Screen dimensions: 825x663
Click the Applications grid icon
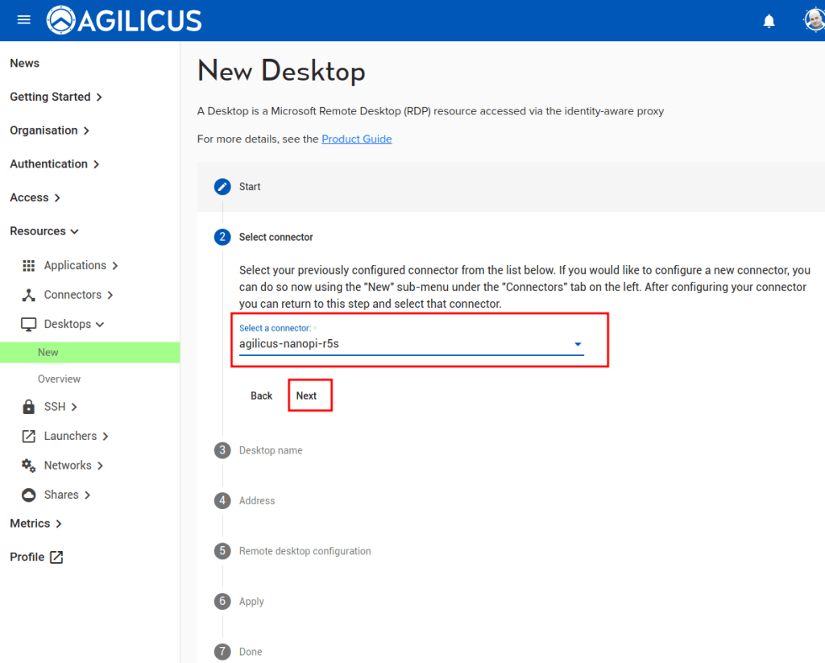click(x=29, y=266)
